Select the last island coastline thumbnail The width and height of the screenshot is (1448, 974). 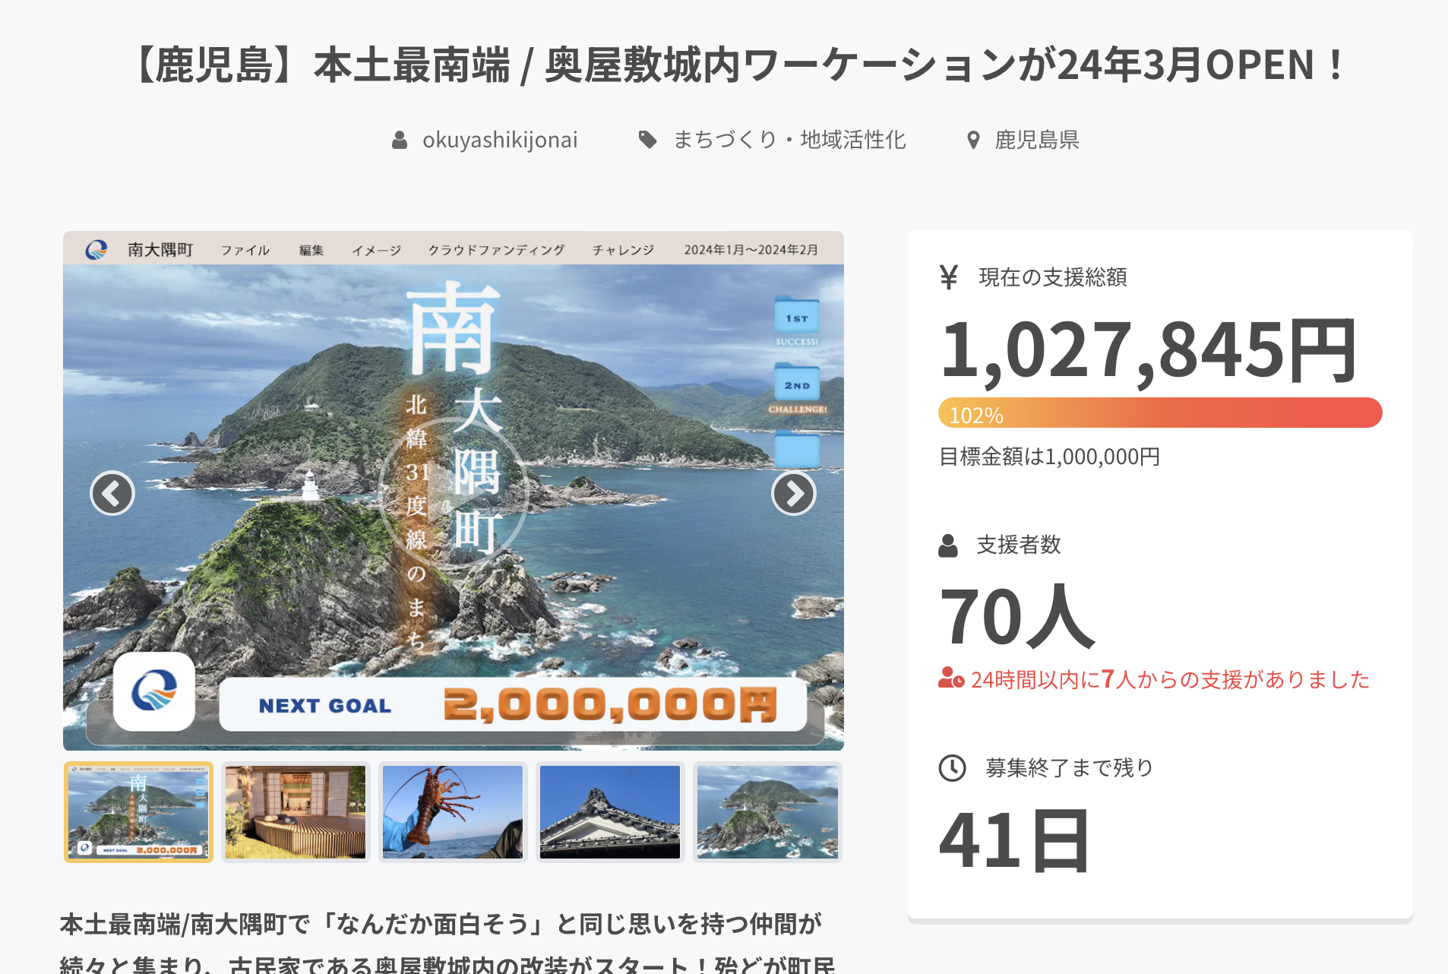click(x=767, y=811)
